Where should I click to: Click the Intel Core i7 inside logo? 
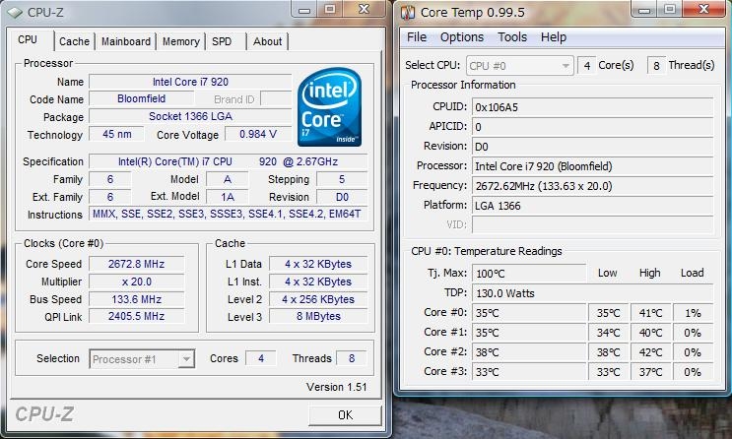coord(330,107)
